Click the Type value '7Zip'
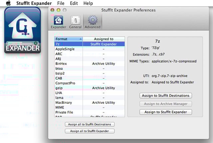 (x=156, y=48)
